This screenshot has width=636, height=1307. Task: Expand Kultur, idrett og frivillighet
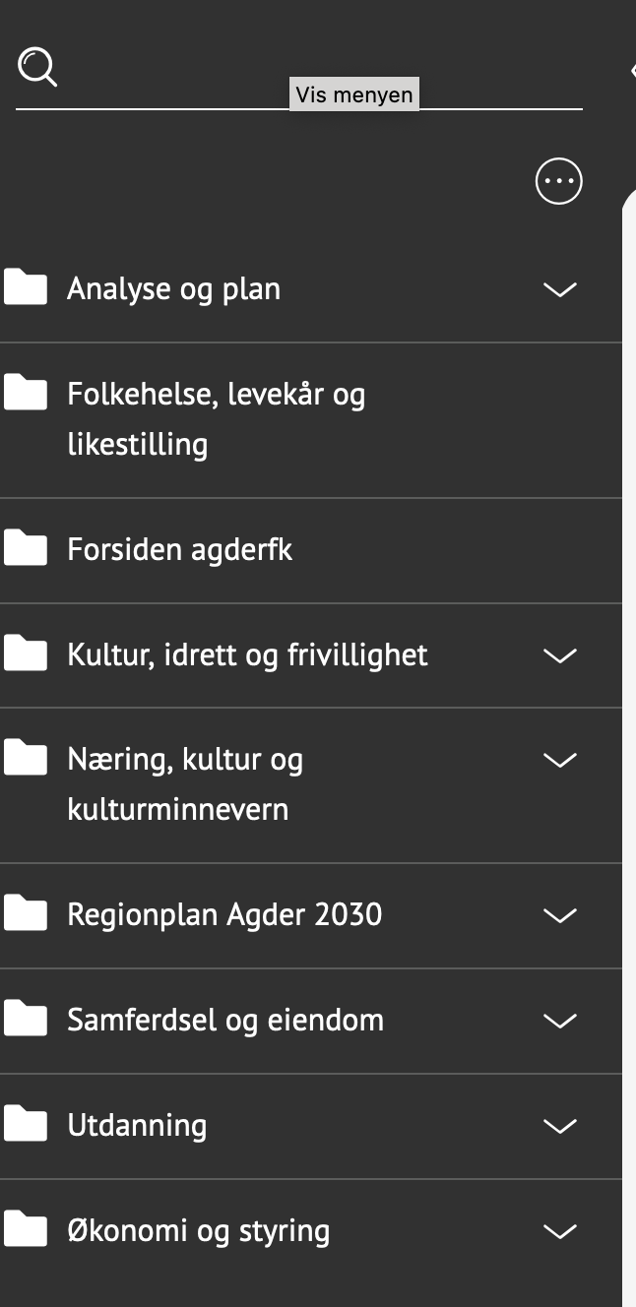pyautogui.click(x=559, y=655)
